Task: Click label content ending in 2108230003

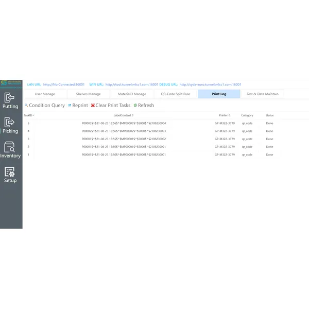Action: (x=124, y=131)
